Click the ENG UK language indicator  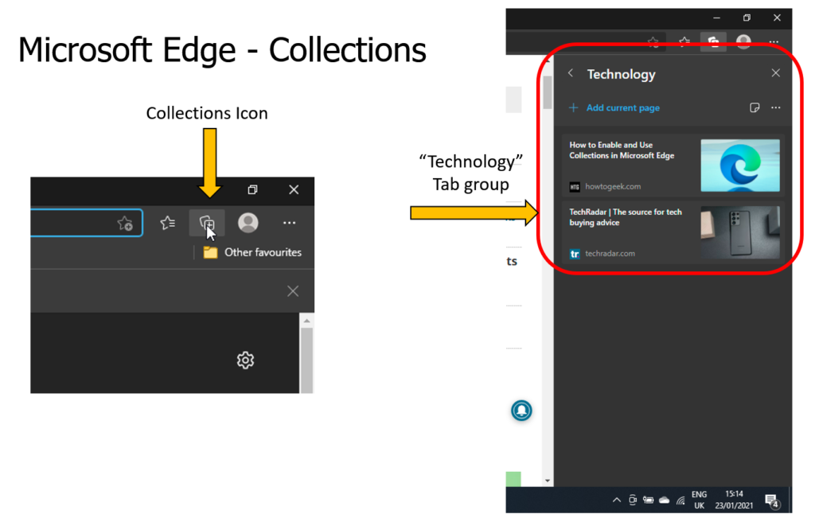tap(699, 500)
